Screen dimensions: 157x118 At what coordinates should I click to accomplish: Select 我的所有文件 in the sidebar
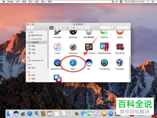[37, 35]
